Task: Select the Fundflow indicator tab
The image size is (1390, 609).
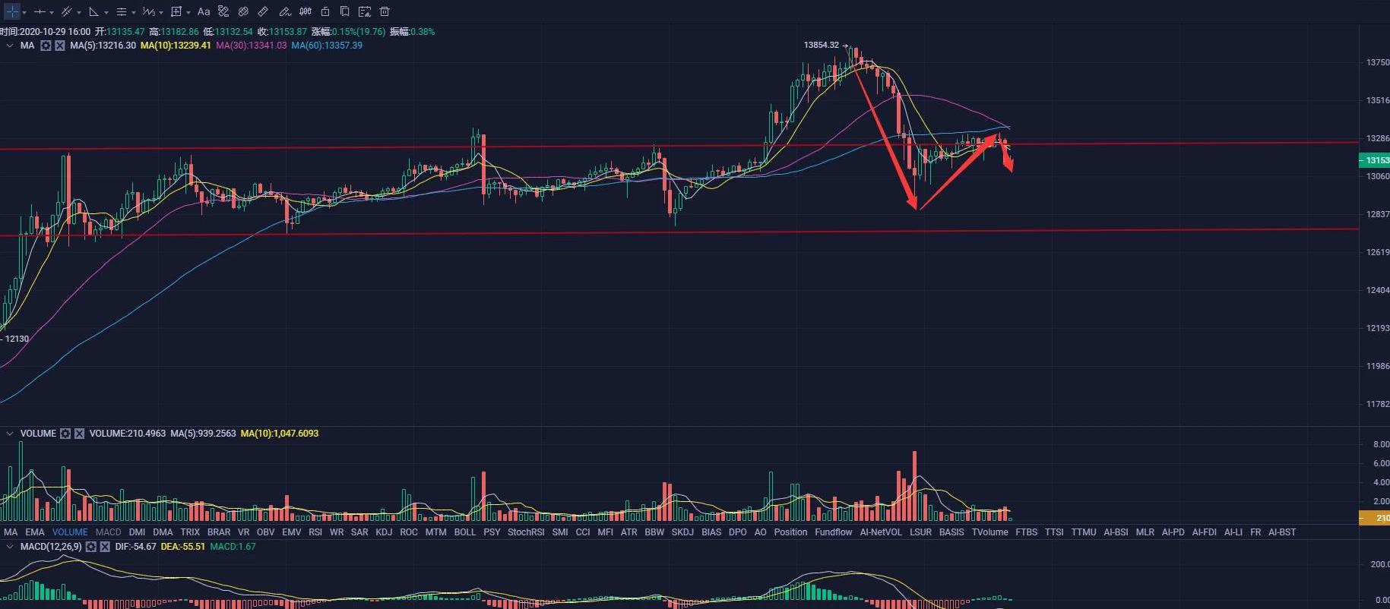Action: 834,532
